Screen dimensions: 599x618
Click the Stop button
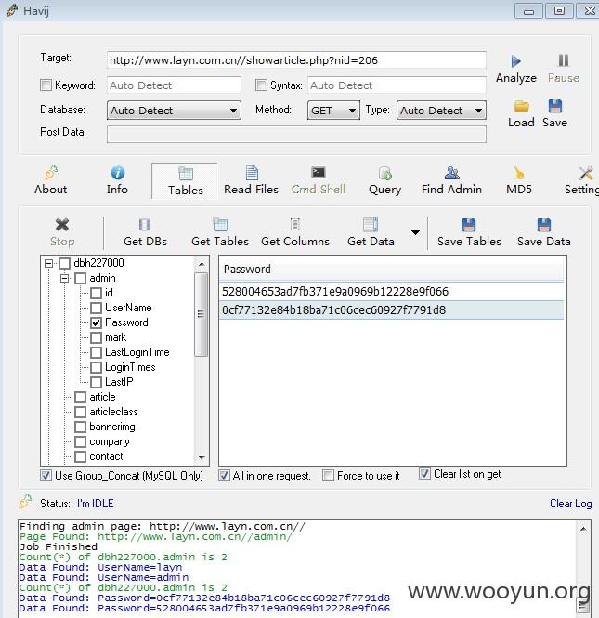click(62, 232)
